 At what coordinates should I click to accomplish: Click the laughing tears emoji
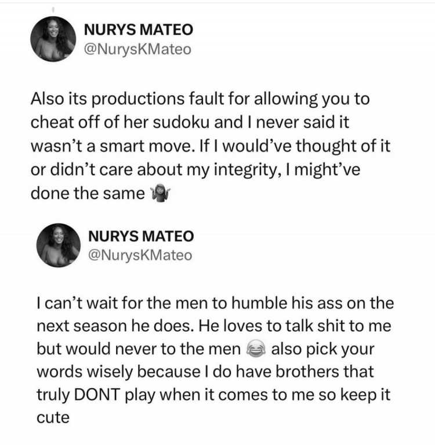pos(256,349)
